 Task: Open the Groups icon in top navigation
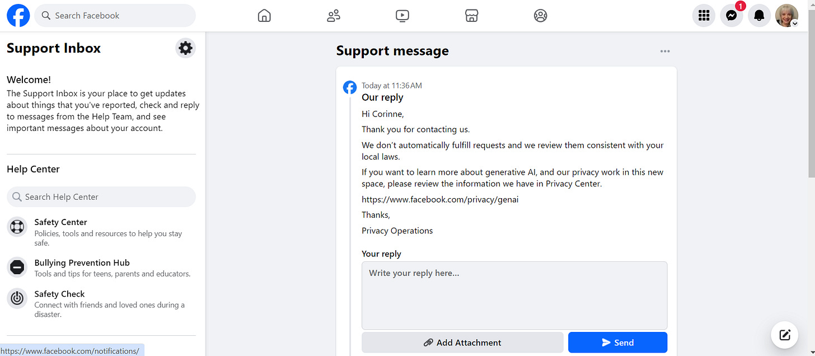pyautogui.click(x=540, y=16)
